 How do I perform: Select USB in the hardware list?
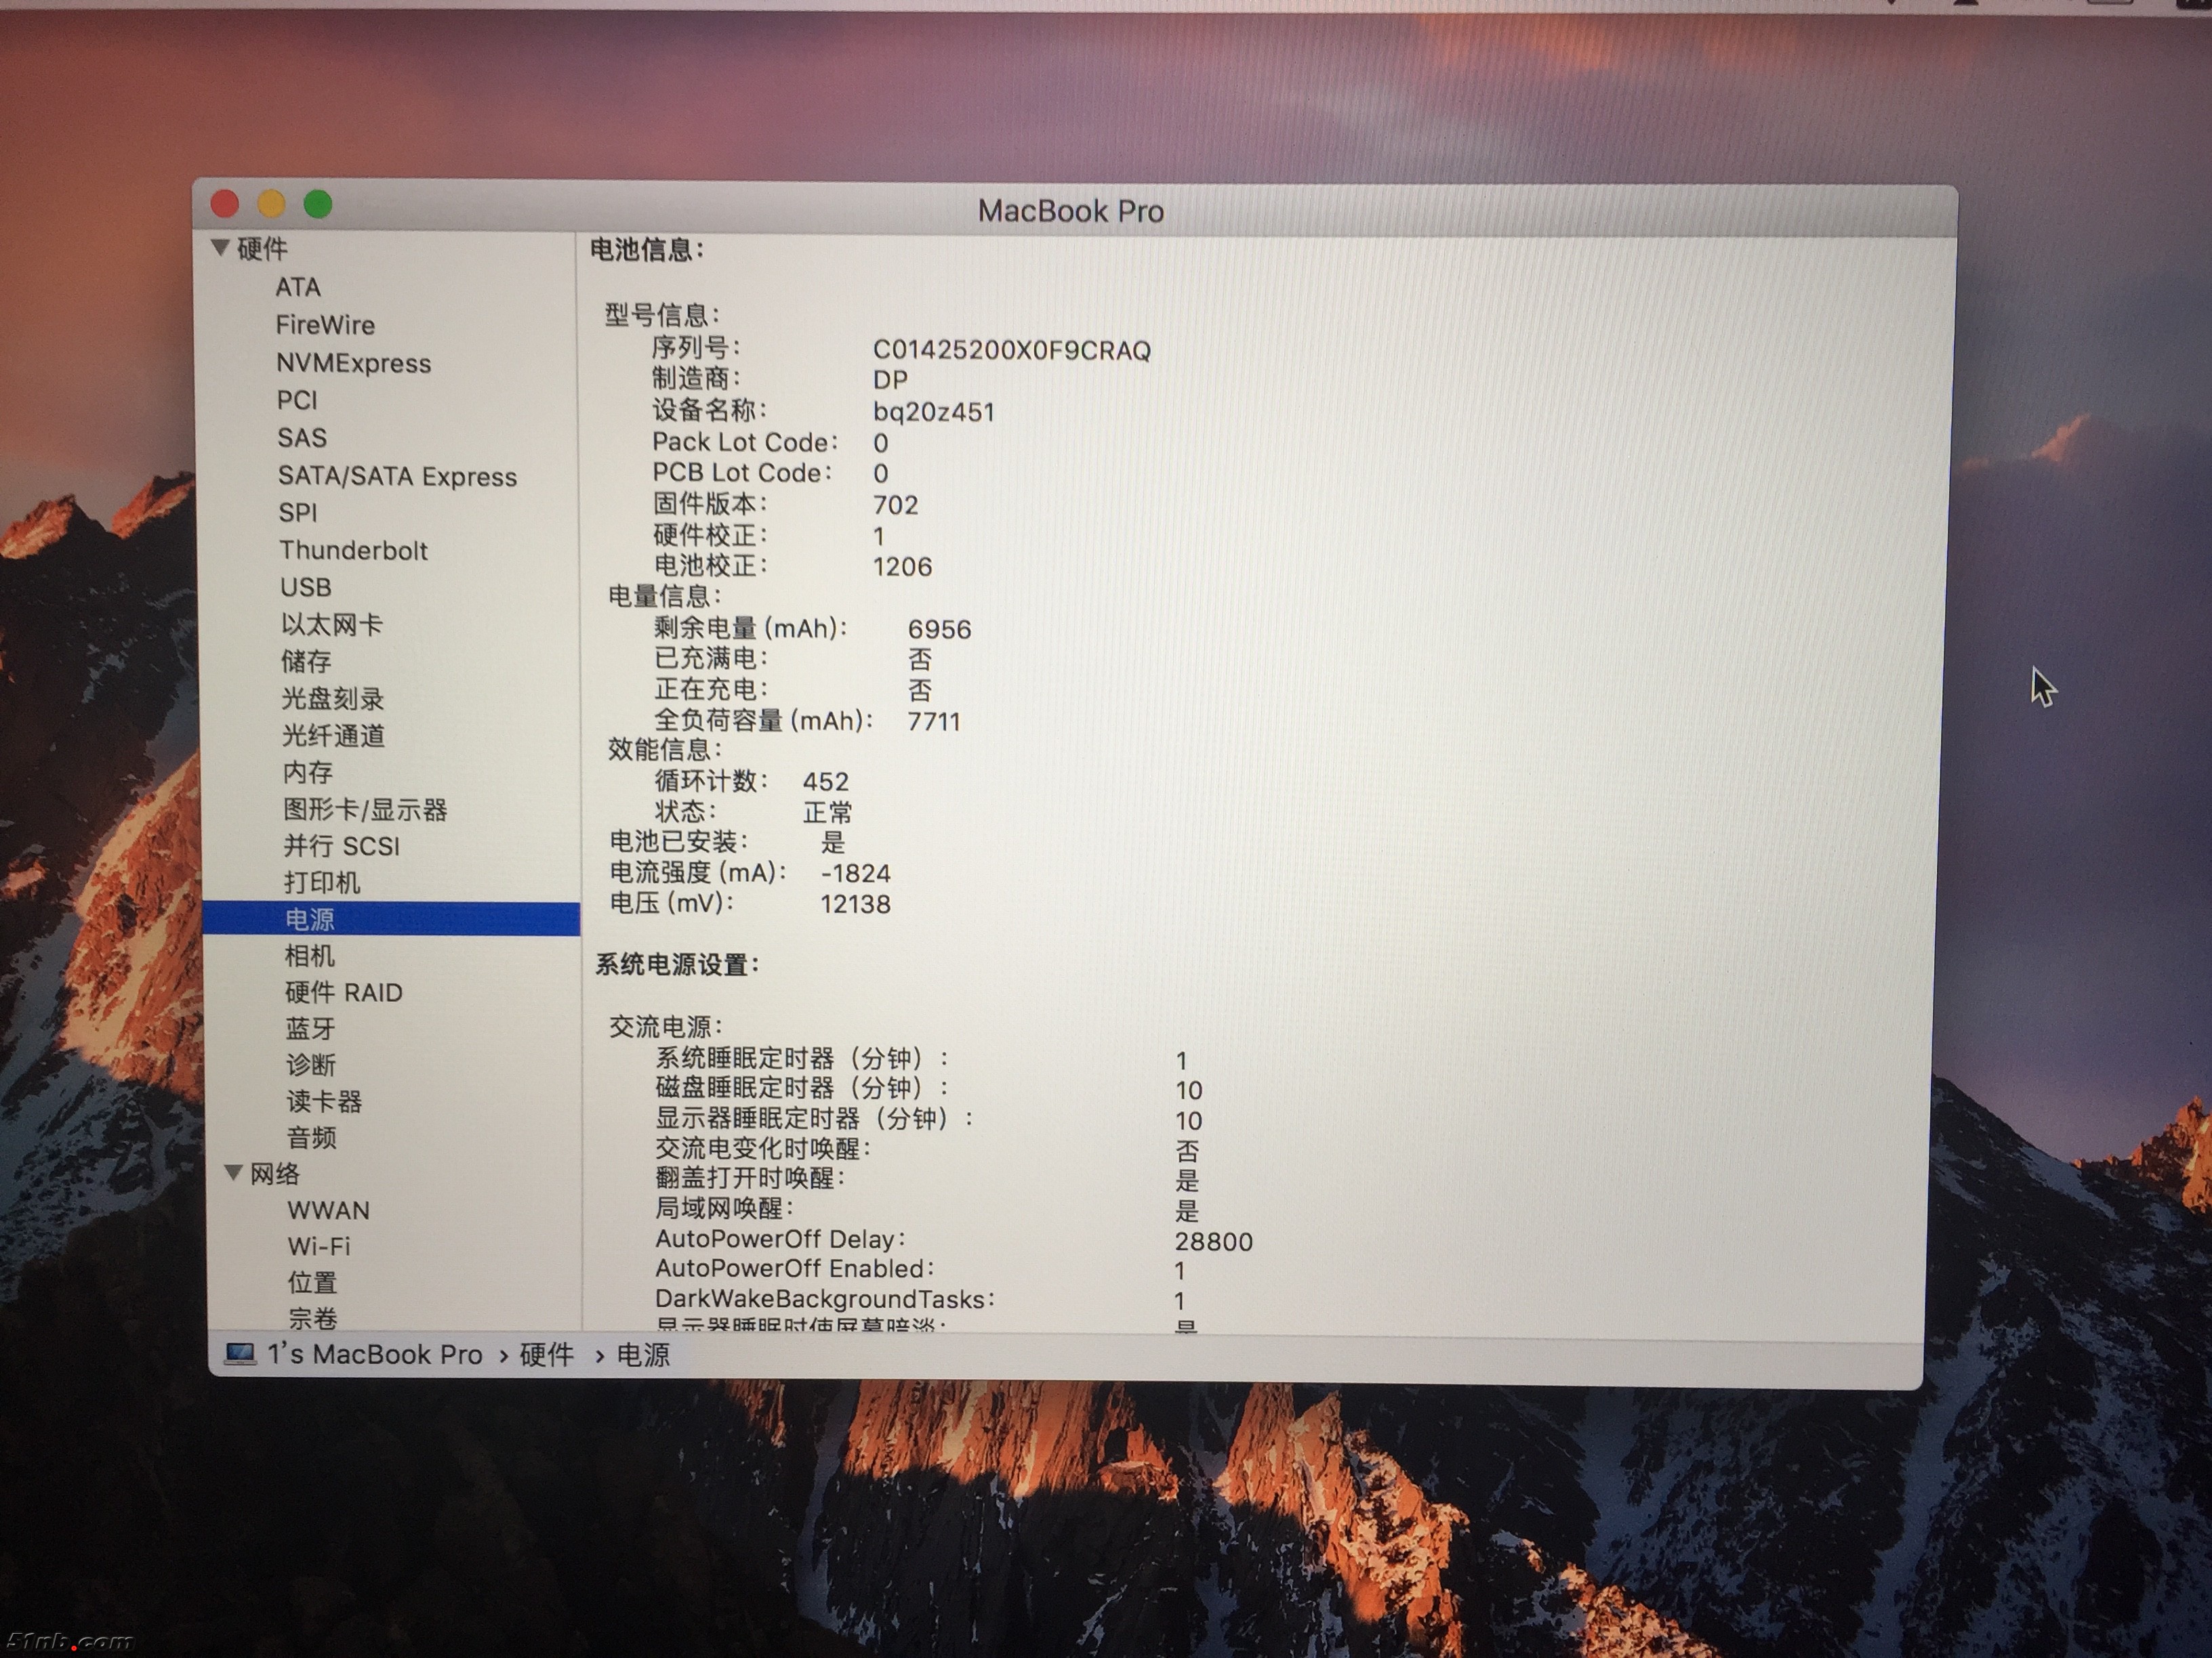(306, 587)
